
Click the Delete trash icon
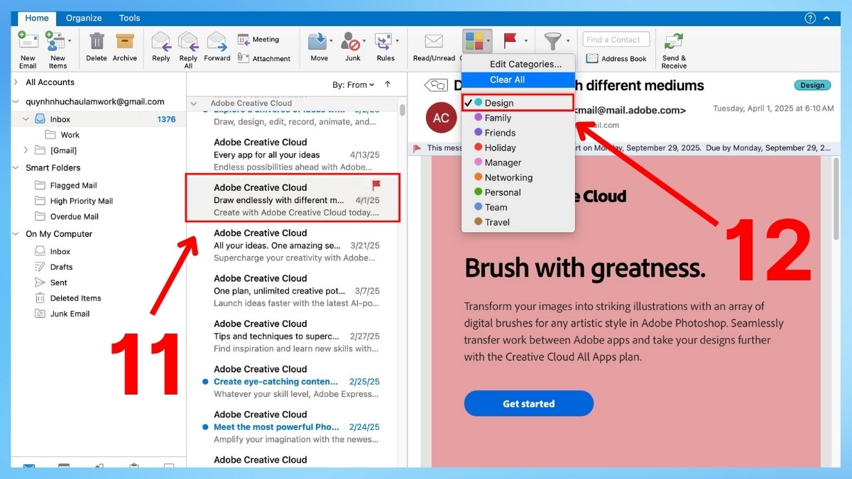tap(97, 41)
